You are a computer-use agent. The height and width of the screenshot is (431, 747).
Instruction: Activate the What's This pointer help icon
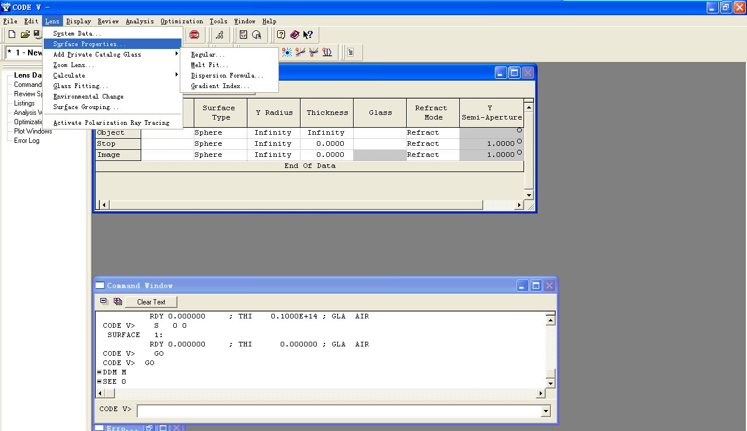click(308, 35)
